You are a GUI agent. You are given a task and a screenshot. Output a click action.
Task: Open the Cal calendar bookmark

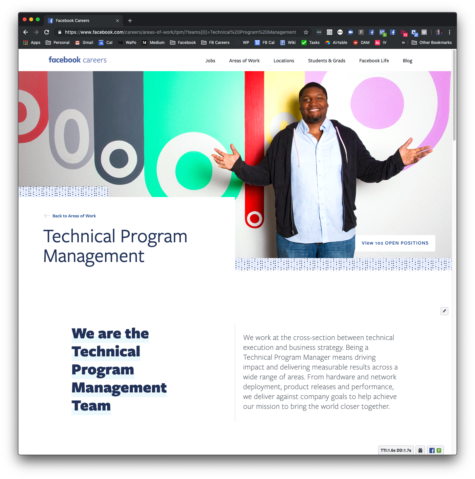(105, 43)
